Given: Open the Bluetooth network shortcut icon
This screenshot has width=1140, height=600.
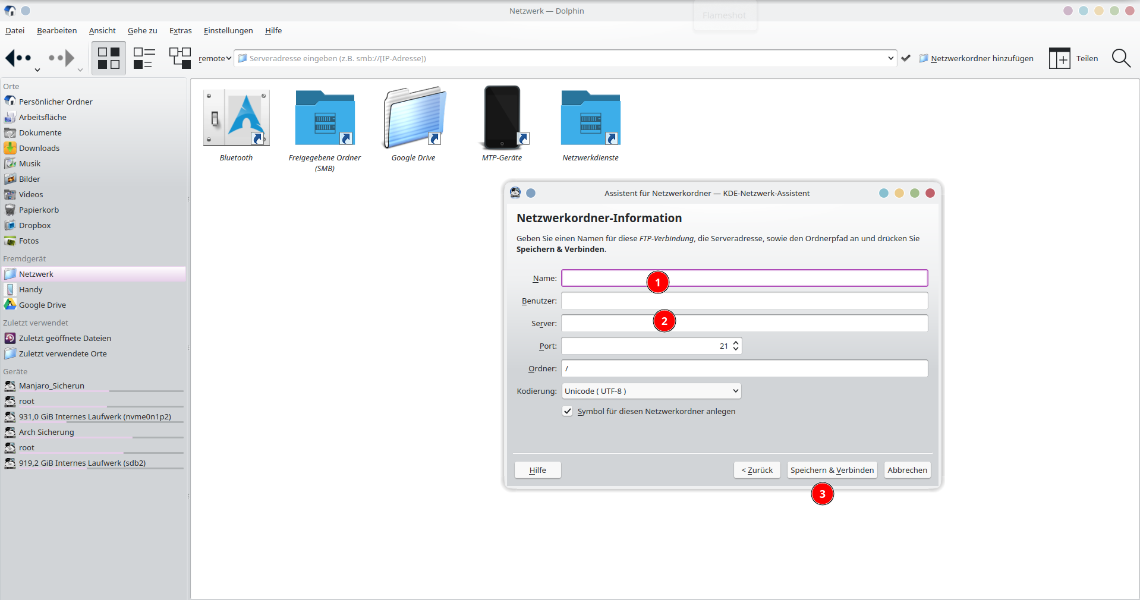Looking at the screenshot, I should [x=236, y=118].
